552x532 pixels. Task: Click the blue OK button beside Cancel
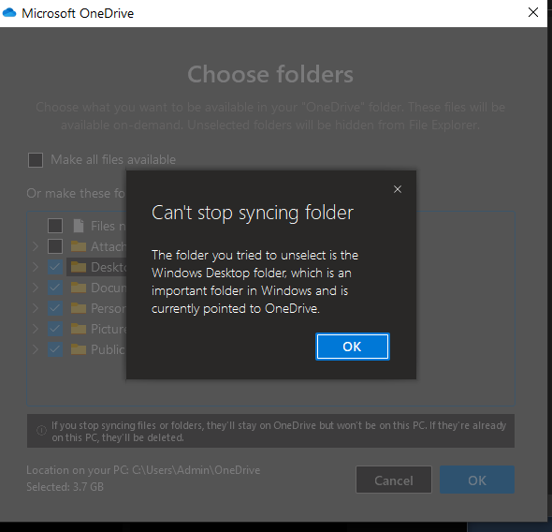click(477, 480)
